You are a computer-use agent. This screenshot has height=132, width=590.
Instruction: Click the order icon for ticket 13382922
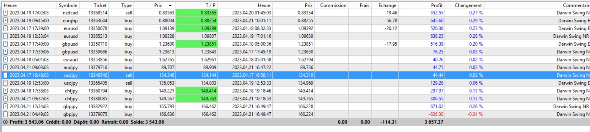pyautogui.click(x=5, y=106)
